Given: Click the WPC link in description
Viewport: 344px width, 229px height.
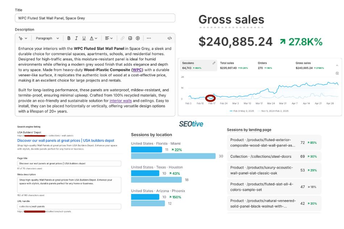Looking at the screenshot, I should click(x=138, y=70).
